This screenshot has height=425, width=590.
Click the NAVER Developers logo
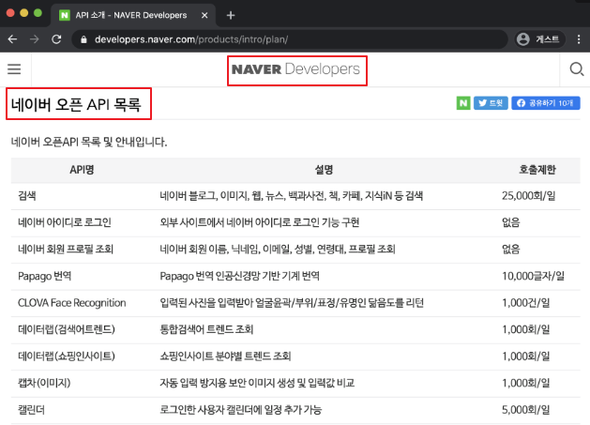pyautogui.click(x=296, y=69)
